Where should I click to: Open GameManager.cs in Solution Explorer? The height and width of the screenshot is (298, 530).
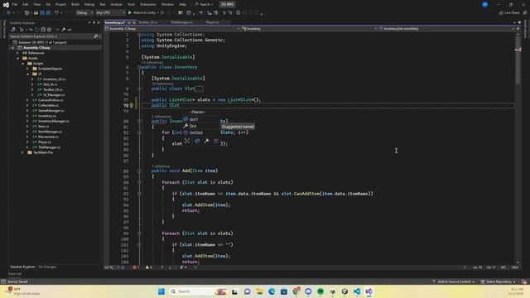click(51, 111)
